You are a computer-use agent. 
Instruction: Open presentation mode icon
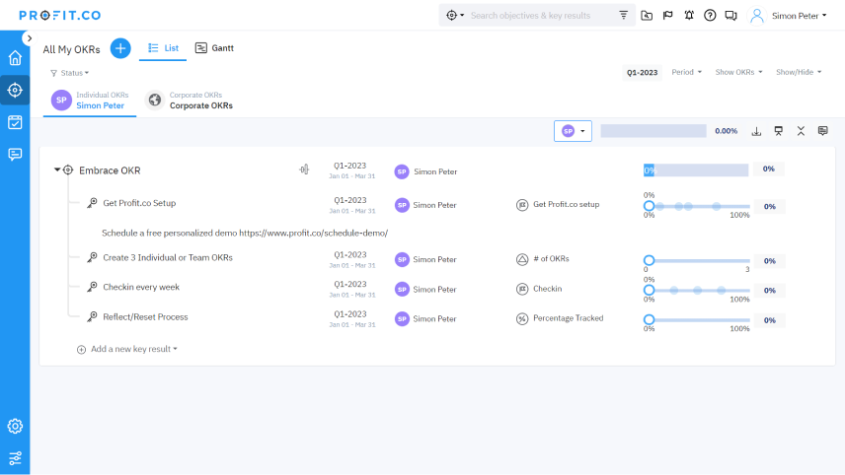click(778, 131)
